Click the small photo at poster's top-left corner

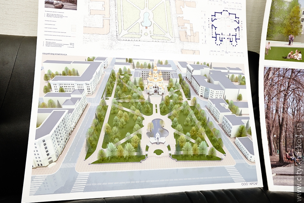pos(61,4)
